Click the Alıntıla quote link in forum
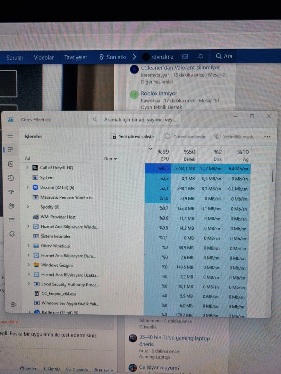The width and height of the screenshot is (281, 374). (52, 369)
